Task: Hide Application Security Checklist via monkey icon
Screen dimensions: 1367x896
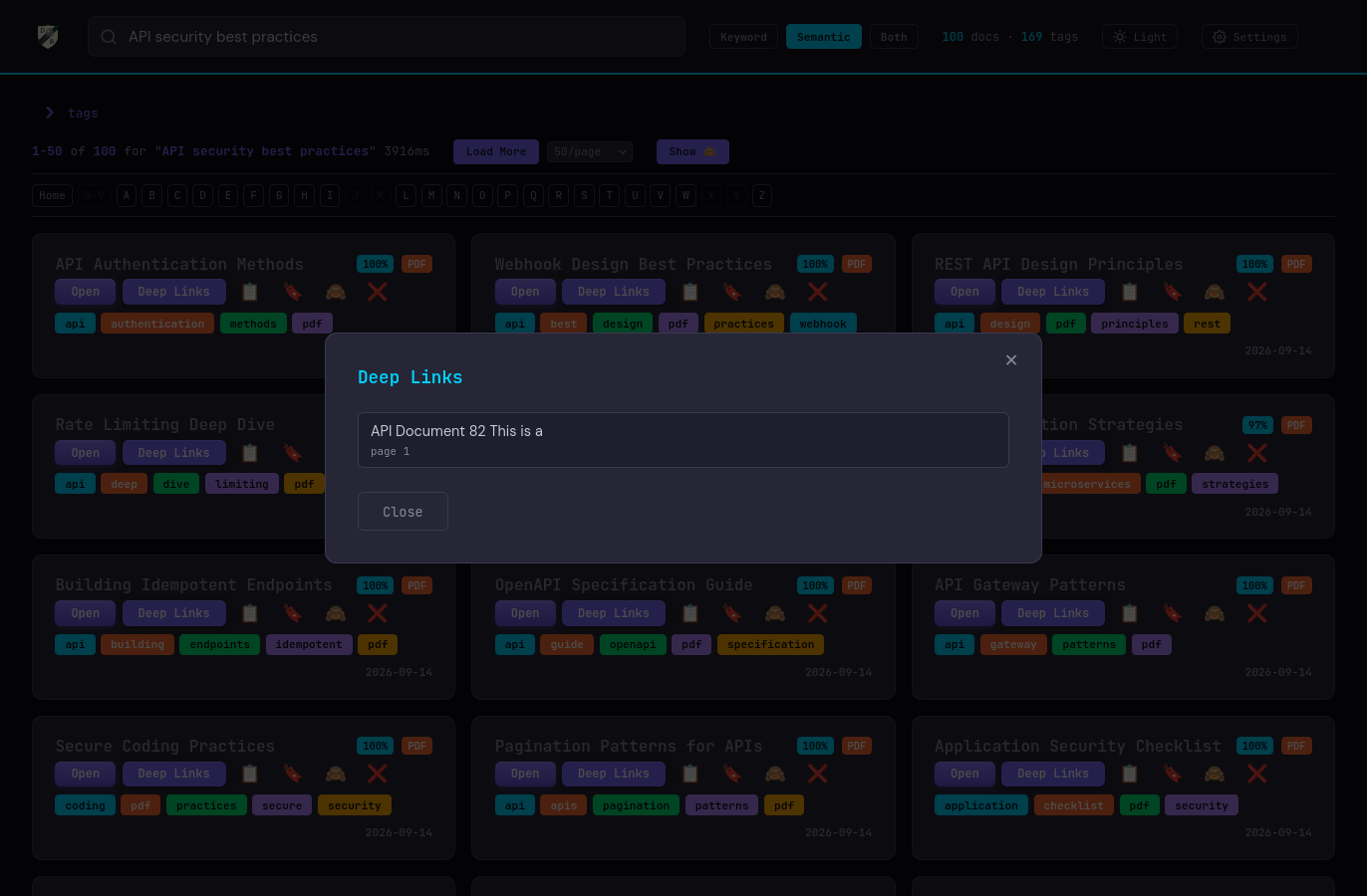Action: click(1215, 774)
